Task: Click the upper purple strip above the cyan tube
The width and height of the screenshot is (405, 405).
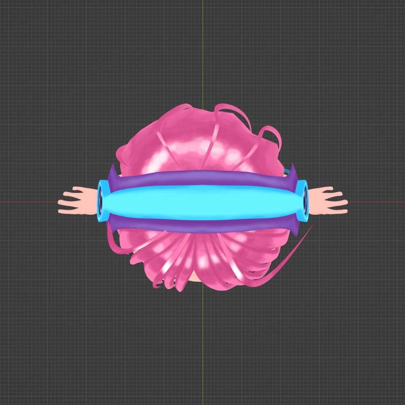Action: pyautogui.click(x=203, y=178)
